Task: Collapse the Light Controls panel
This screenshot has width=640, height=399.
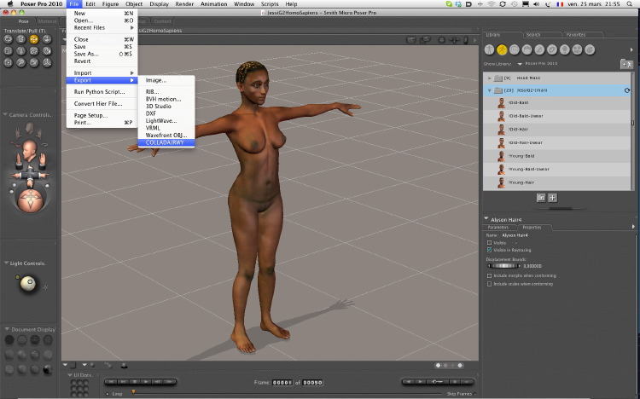Action: pos(6,263)
